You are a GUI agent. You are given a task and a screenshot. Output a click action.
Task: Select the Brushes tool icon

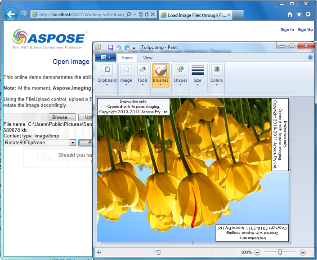coord(161,71)
